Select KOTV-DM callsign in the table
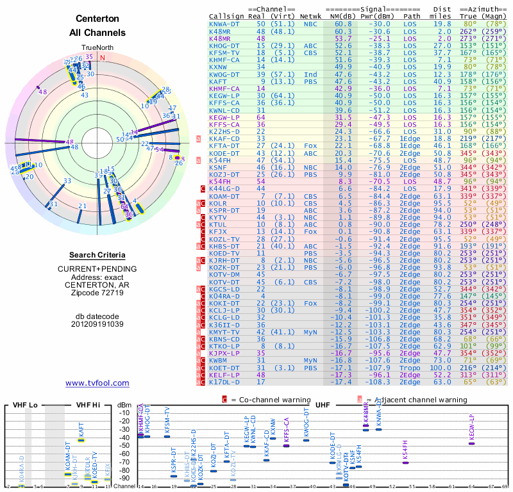 (224, 275)
